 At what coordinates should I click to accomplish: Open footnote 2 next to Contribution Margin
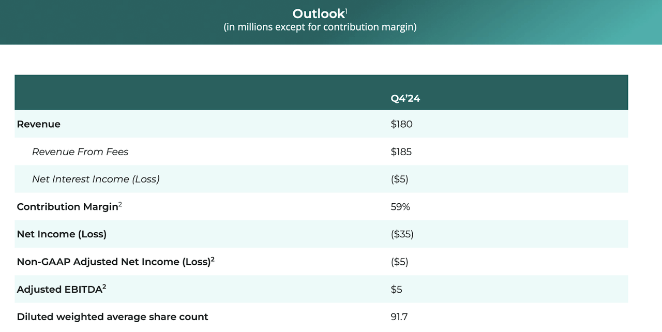[x=120, y=204]
